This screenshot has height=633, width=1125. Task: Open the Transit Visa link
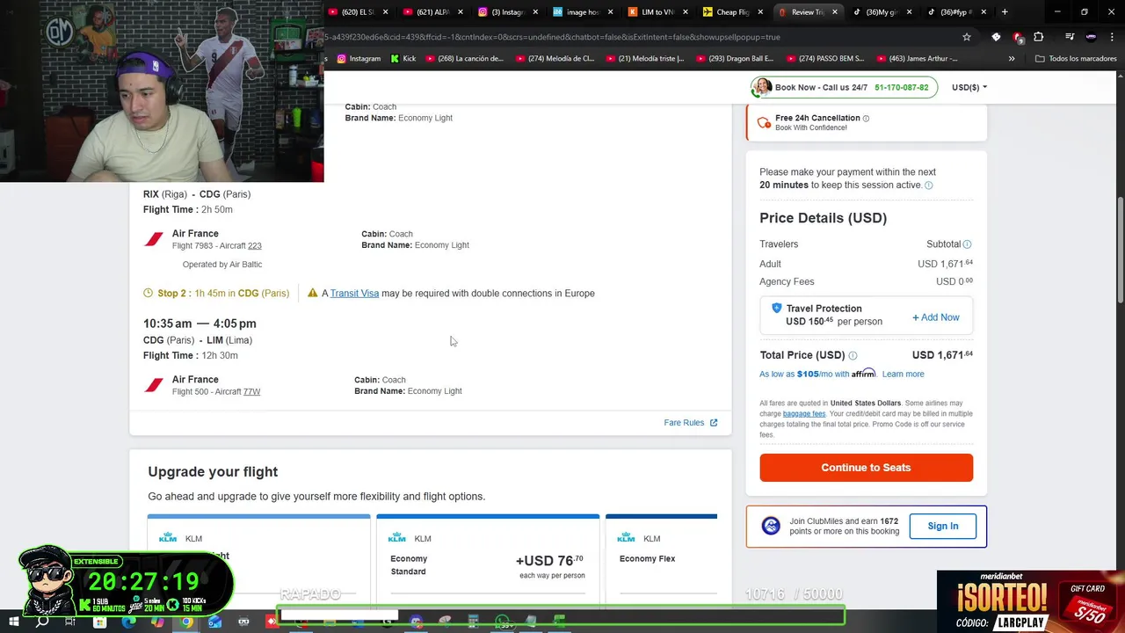point(354,293)
